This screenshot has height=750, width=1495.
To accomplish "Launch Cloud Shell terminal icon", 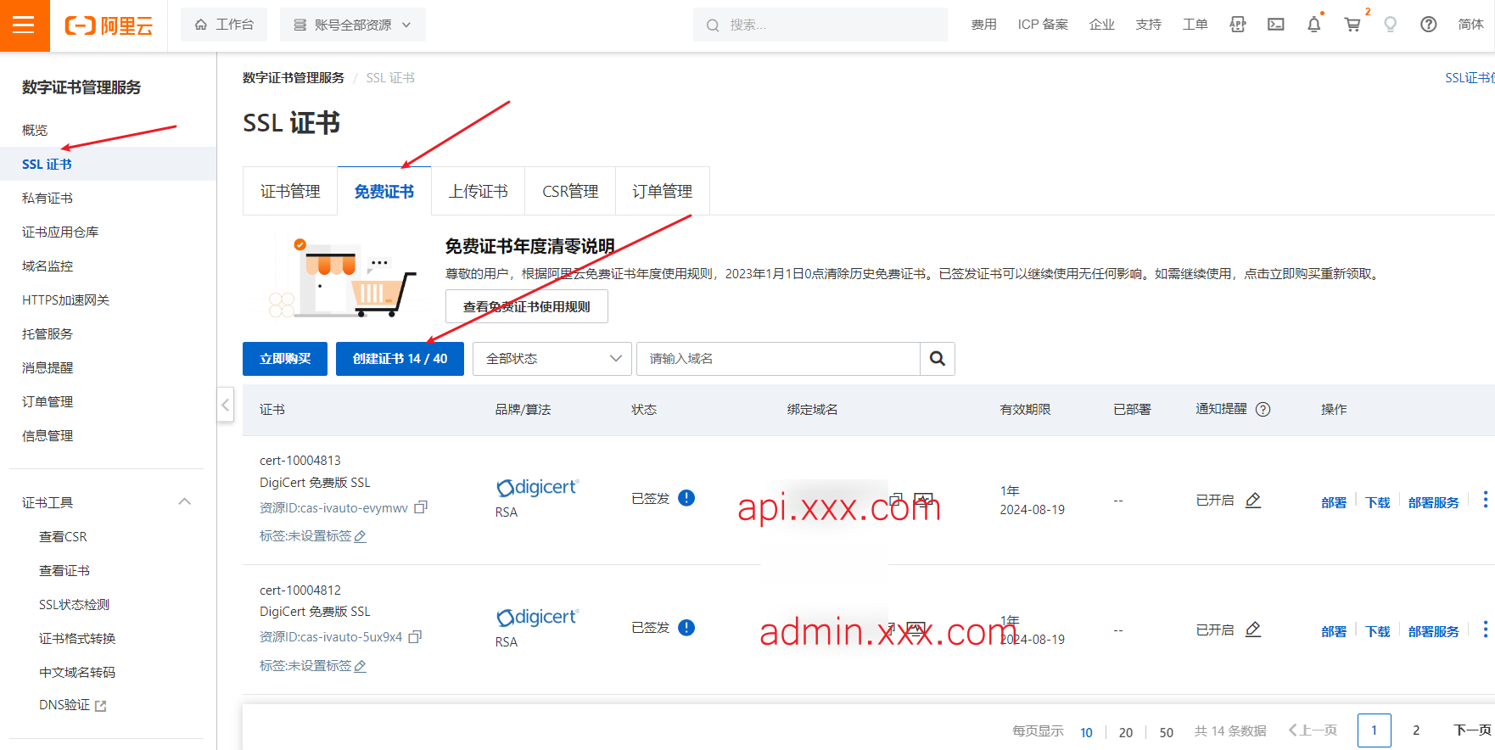I will (1276, 25).
